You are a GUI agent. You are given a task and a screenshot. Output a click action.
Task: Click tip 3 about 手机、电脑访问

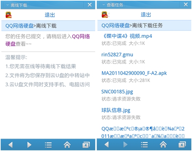pyautogui.click(x=48, y=84)
